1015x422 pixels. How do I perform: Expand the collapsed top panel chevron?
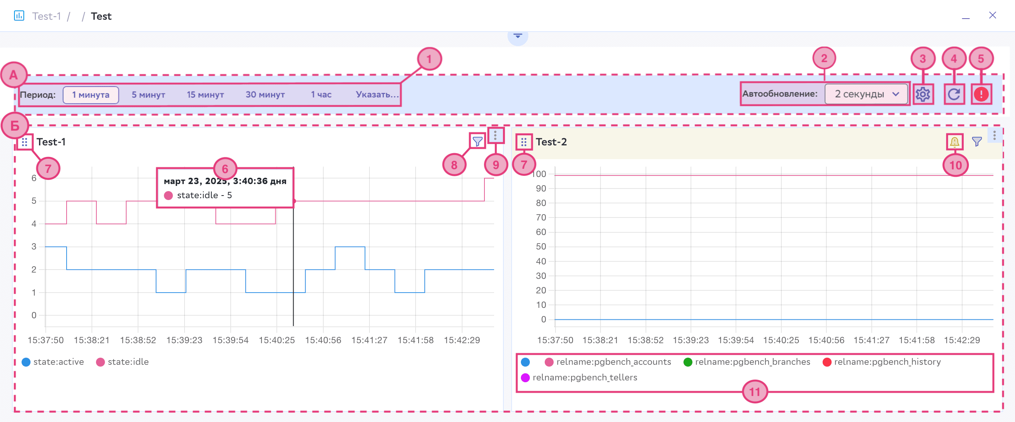(517, 36)
